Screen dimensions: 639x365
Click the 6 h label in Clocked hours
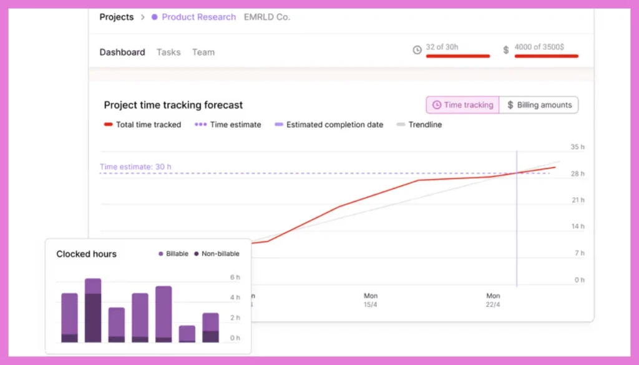(x=235, y=278)
